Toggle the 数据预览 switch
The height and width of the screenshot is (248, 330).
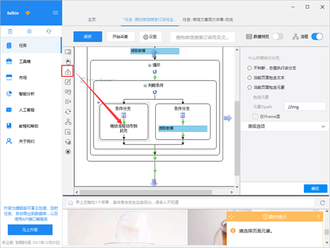coord(278,36)
